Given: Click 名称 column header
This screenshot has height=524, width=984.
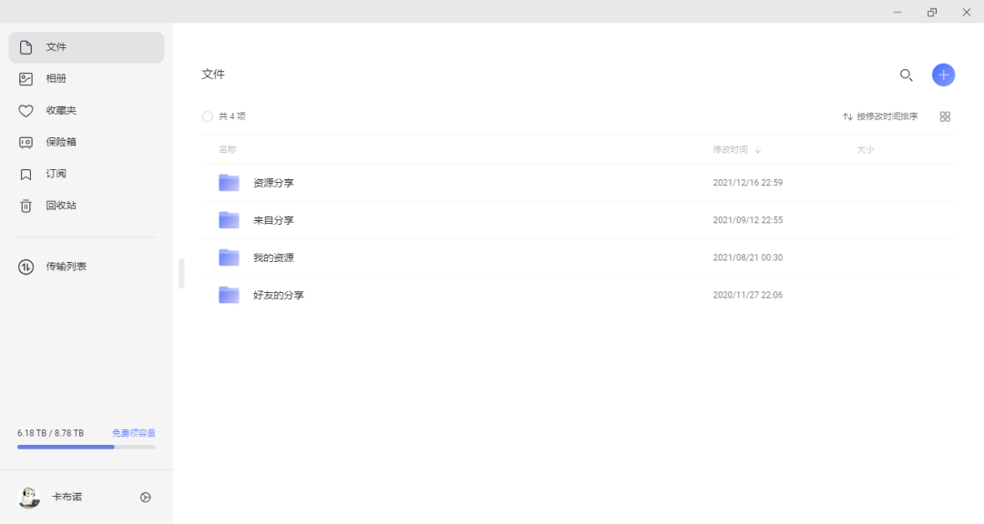Looking at the screenshot, I should 228,149.
